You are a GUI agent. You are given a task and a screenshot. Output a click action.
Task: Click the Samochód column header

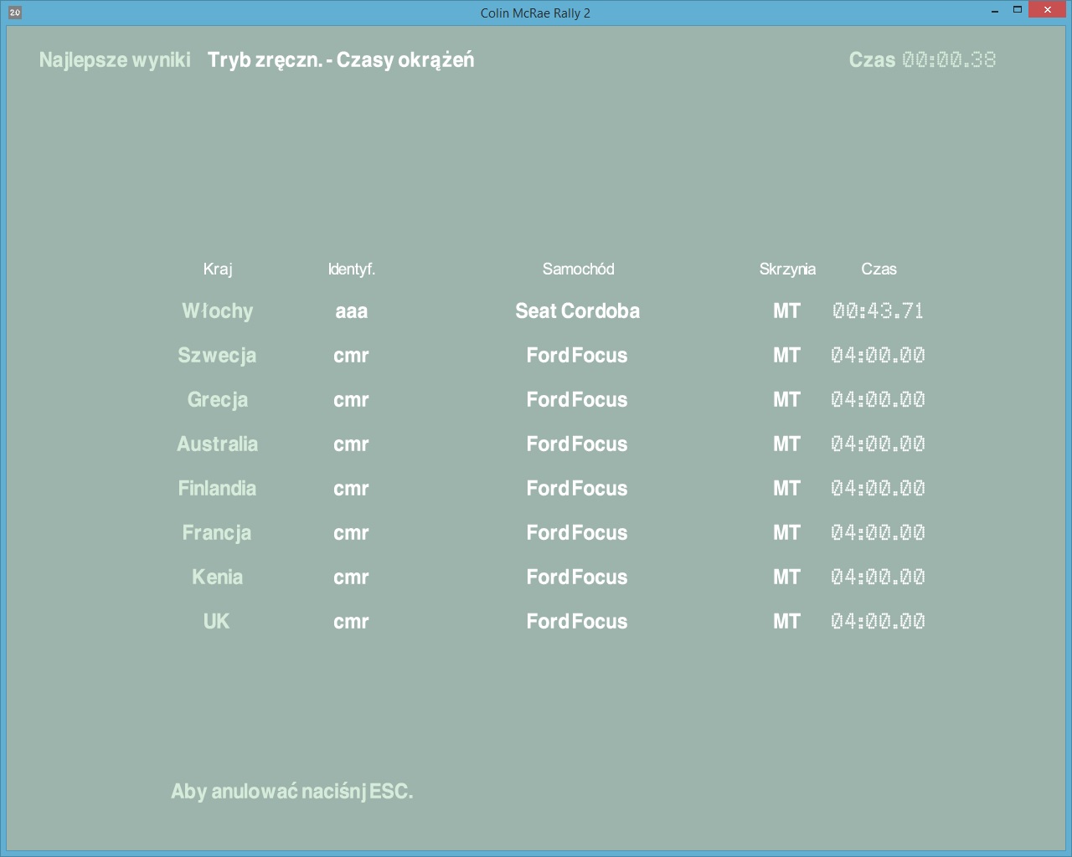pyautogui.click(x=578, y=269)
